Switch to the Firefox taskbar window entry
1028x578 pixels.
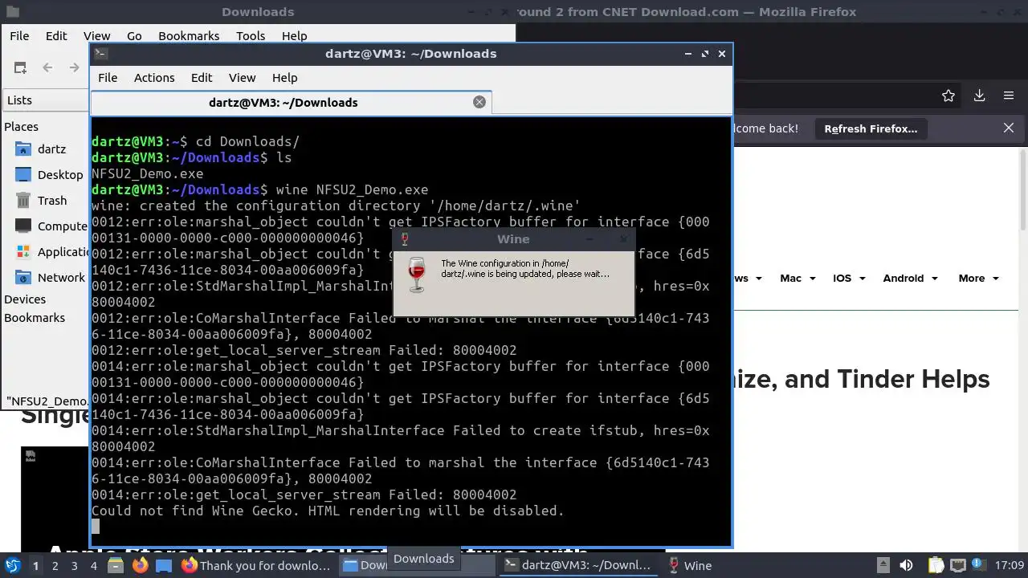pyautogui.click(x=256, y=566)
